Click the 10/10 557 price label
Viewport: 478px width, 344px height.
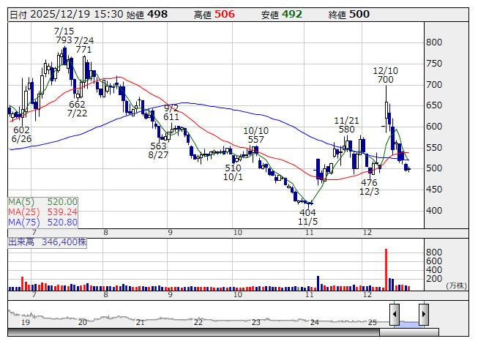click(255, 135)
